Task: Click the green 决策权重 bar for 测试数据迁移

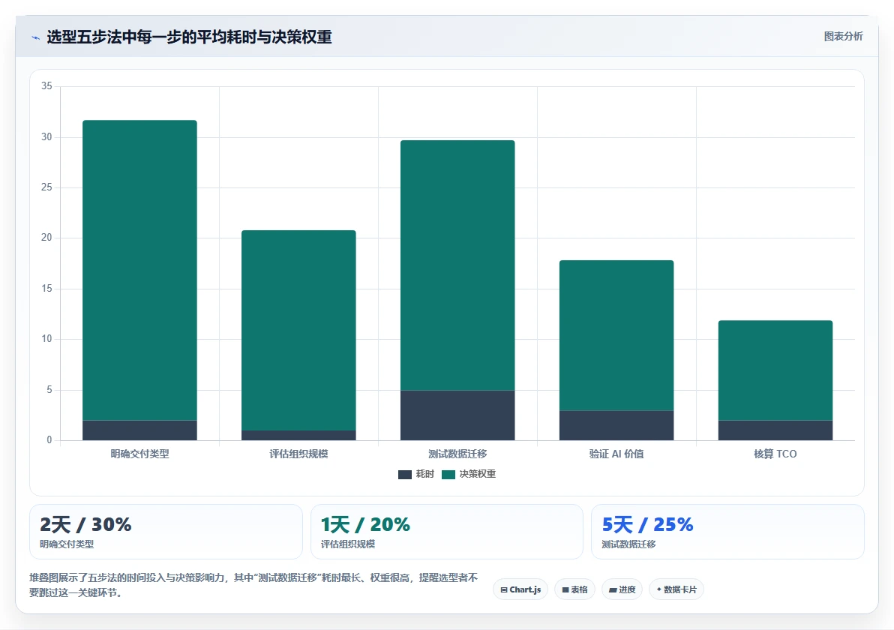Action: coord(457,265)
